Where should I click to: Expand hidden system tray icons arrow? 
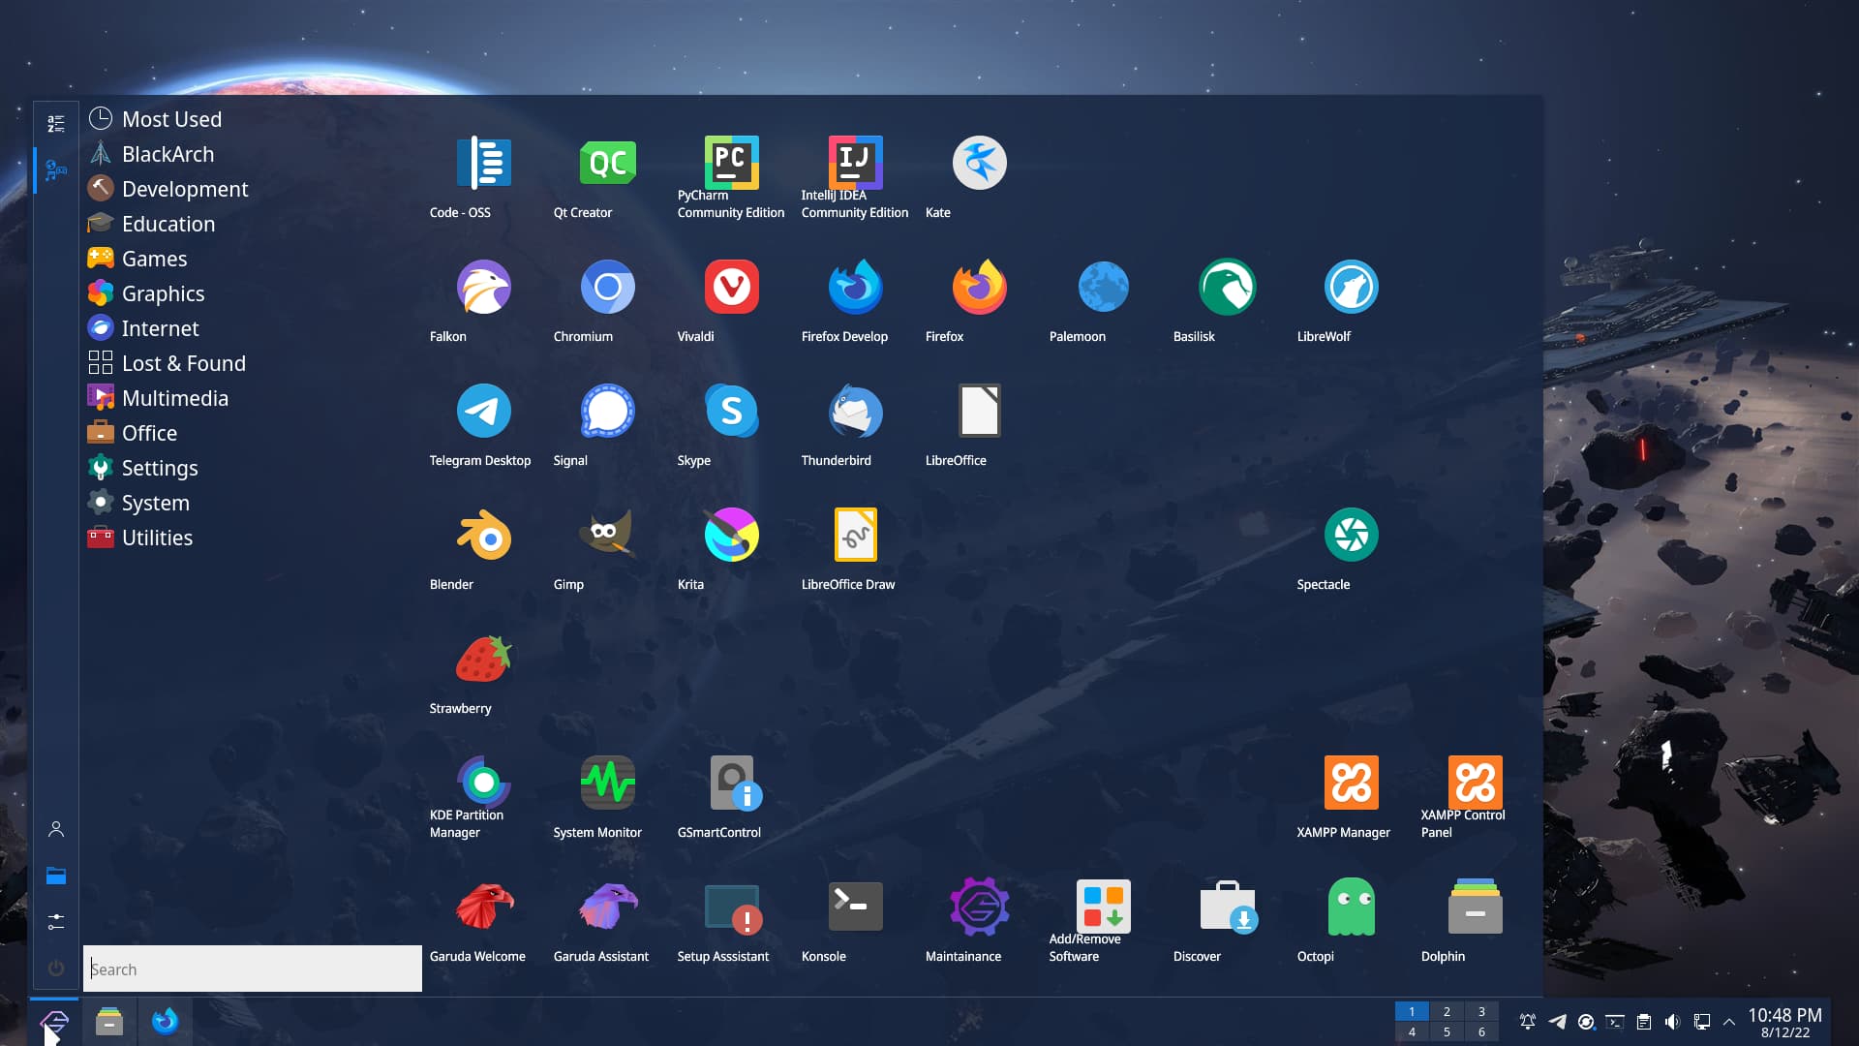(x=1729, y=1022)
